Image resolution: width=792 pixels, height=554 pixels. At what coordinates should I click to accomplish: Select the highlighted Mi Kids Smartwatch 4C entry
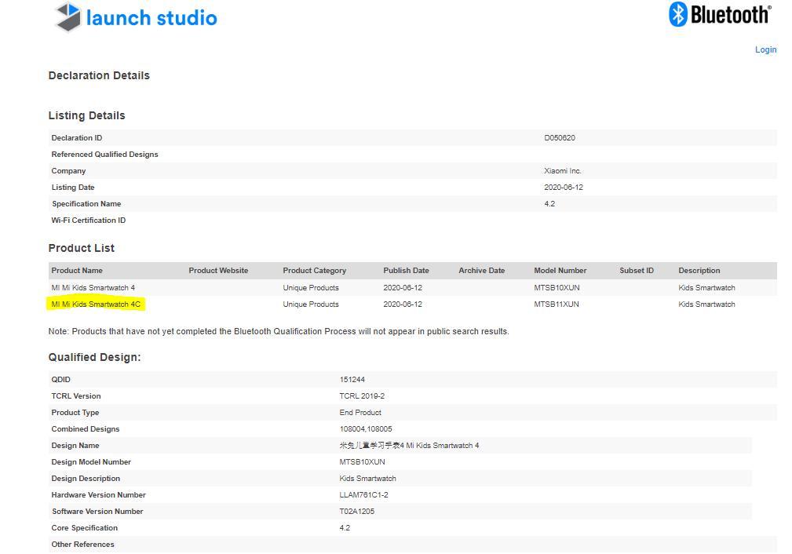[96, 304]
